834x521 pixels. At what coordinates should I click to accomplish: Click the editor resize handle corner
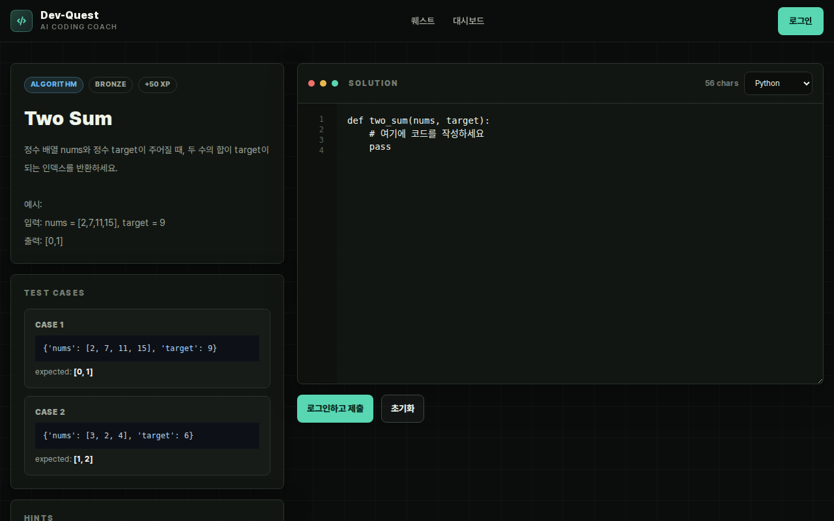pyautogui.click(x=819, y=380)
